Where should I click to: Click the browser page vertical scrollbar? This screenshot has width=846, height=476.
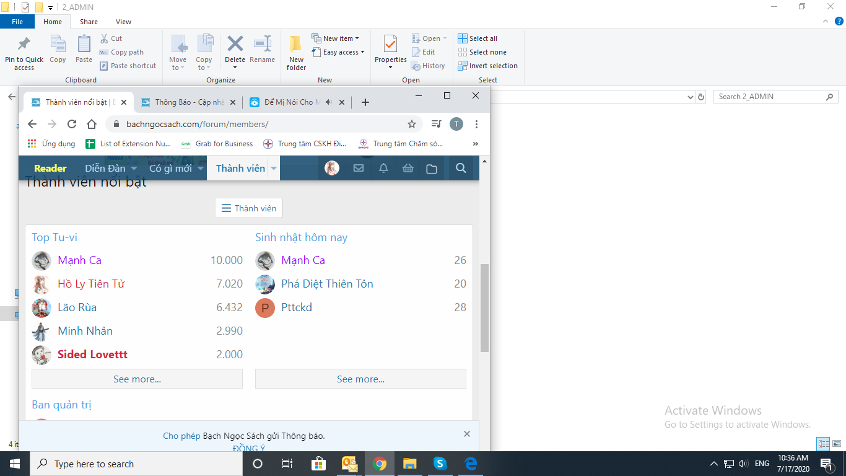(484, 307)
